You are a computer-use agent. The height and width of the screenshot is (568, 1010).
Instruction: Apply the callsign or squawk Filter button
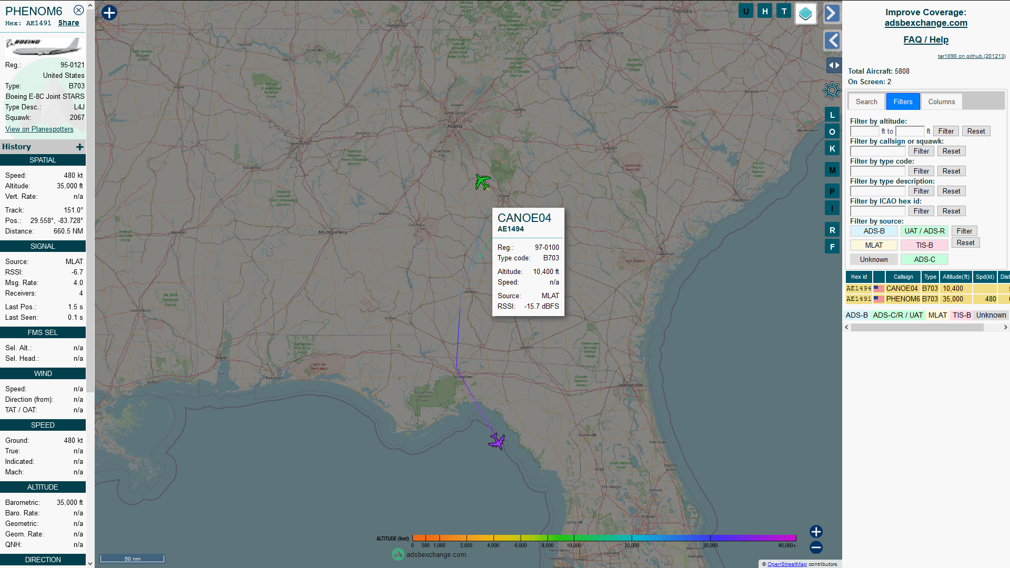pos(921,151)
